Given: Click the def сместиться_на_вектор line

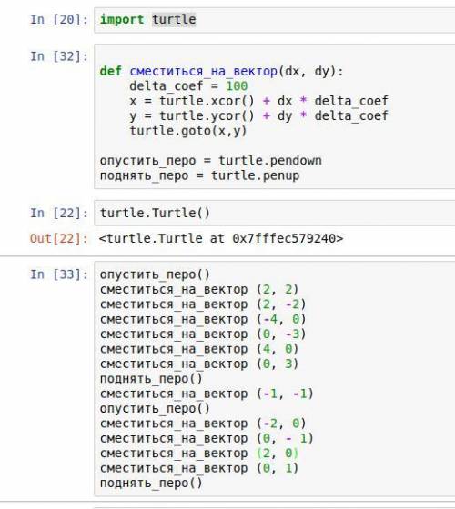Looking at the screenshot, I should point(221,71).
